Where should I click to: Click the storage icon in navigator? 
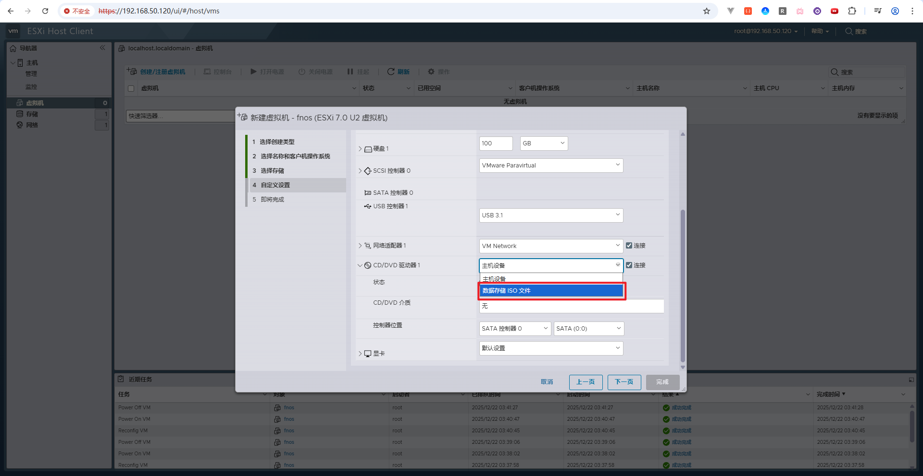[20, 114]
